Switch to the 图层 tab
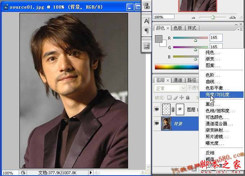This screenshot has height=176, width=245. (x=160, y=80)
